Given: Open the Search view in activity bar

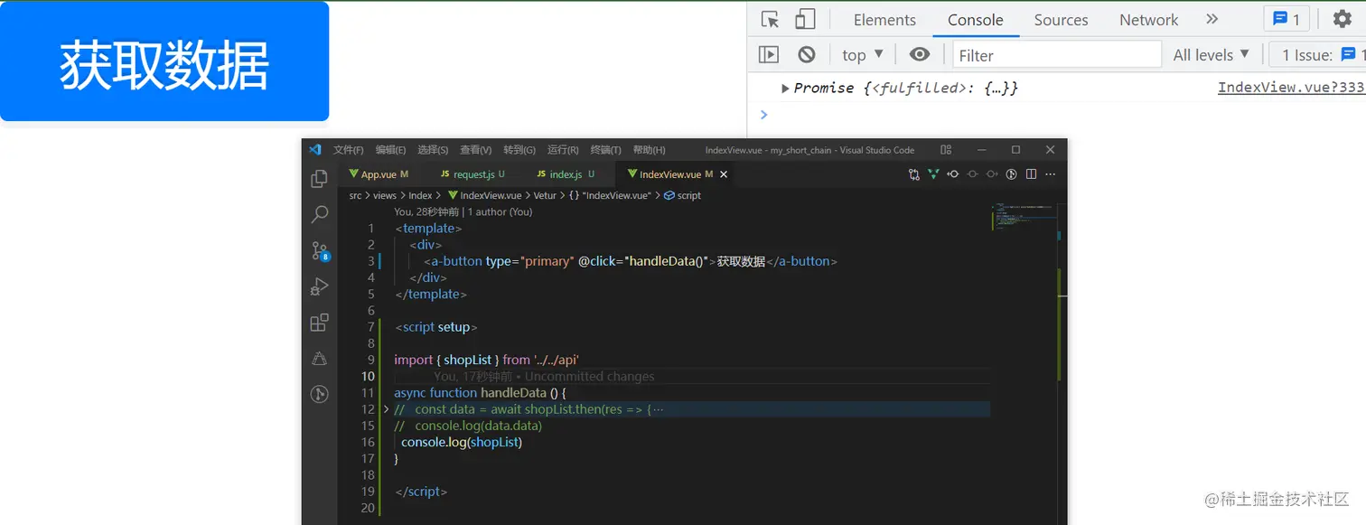Looking at the screenshot, I should click(x=319, y=214).
